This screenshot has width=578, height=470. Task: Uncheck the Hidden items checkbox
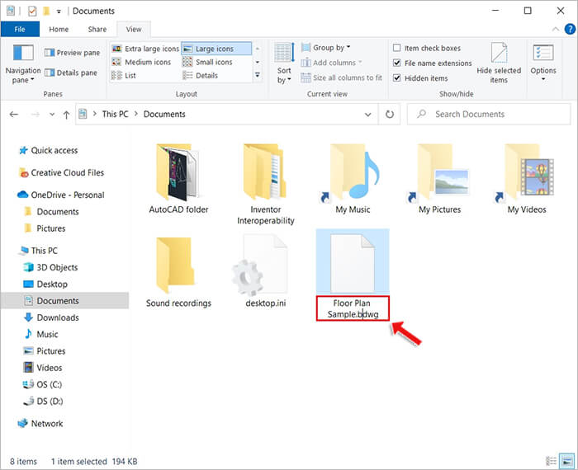398,78
